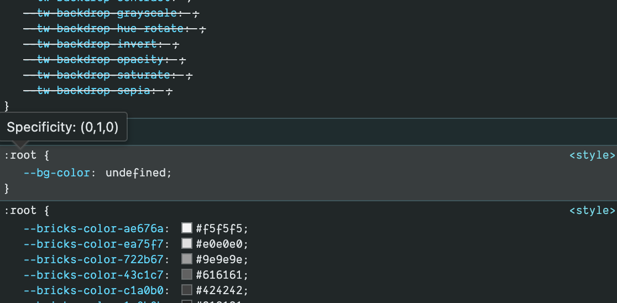Edit the undefined value of --bg-color
The height and width of the screenshot is (303, 617).
click(136, 173)
